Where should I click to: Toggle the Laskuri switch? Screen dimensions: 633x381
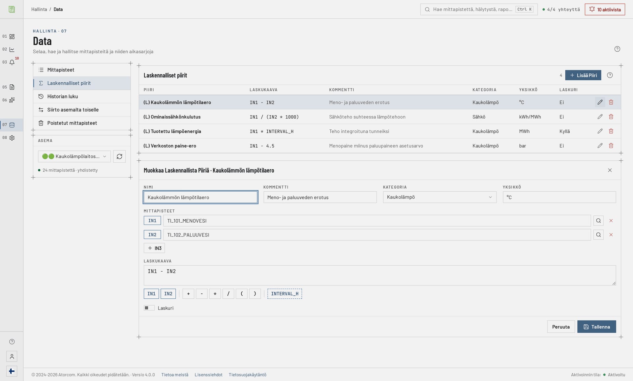tap(149, 308)
